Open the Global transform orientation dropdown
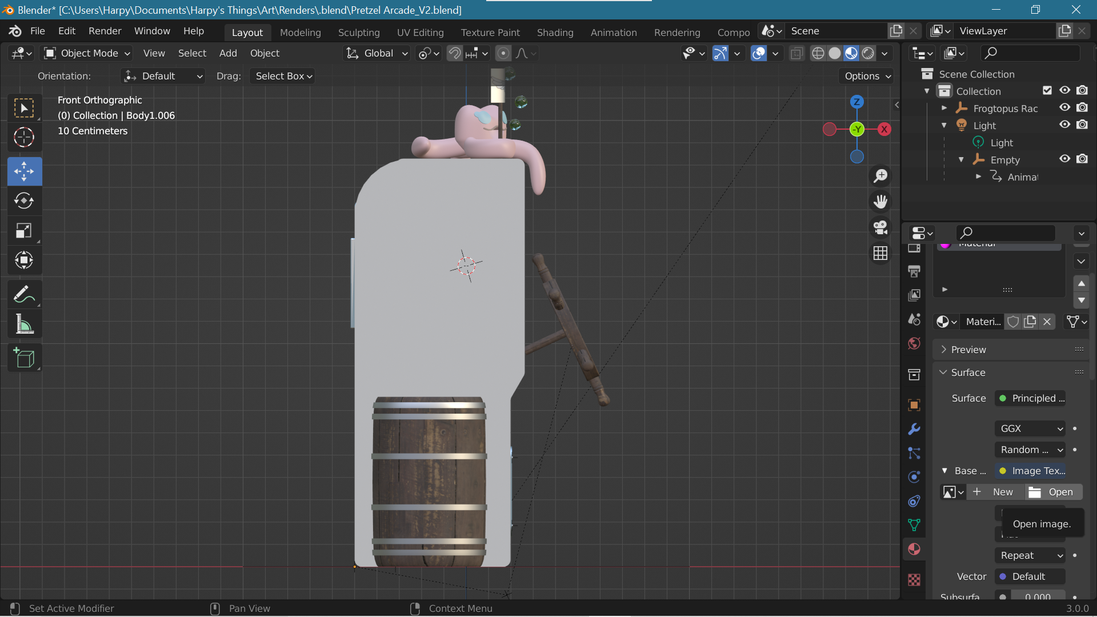 (377, 53)
